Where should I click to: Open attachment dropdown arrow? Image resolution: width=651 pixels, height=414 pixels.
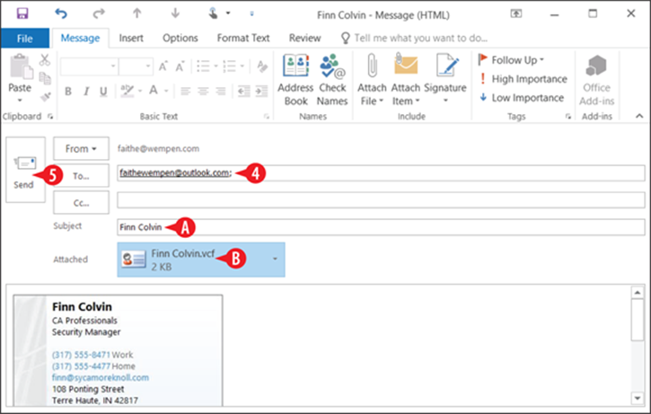click(275, 260)
